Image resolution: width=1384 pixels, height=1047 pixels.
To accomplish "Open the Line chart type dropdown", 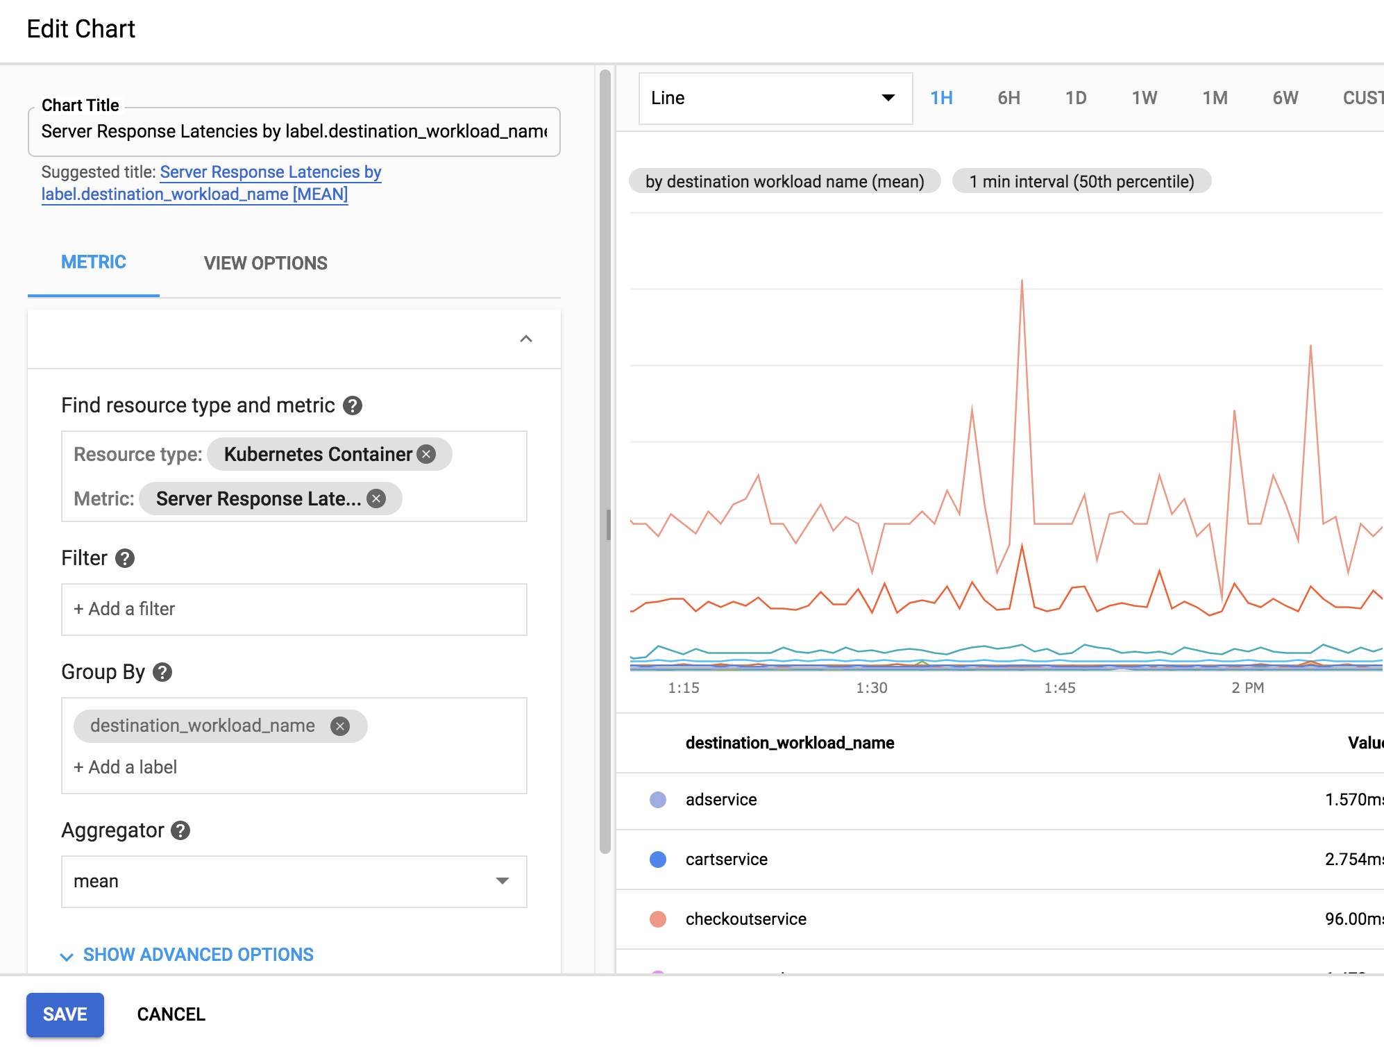I will (775, 99).
